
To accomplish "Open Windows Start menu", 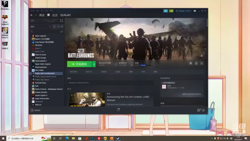I will tap(3, 138).
